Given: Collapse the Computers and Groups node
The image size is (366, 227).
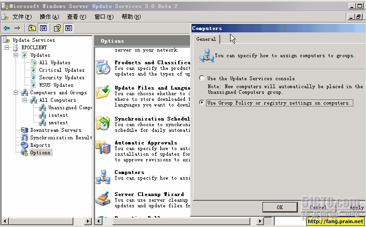Looking at the screenshot, I should click(16, 93).
